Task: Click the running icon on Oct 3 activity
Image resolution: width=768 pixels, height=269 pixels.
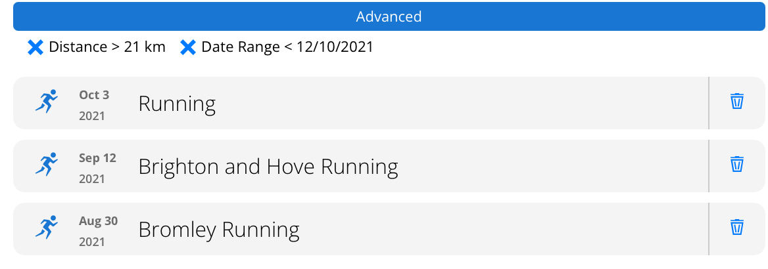Action: click(x=47, y=101)
